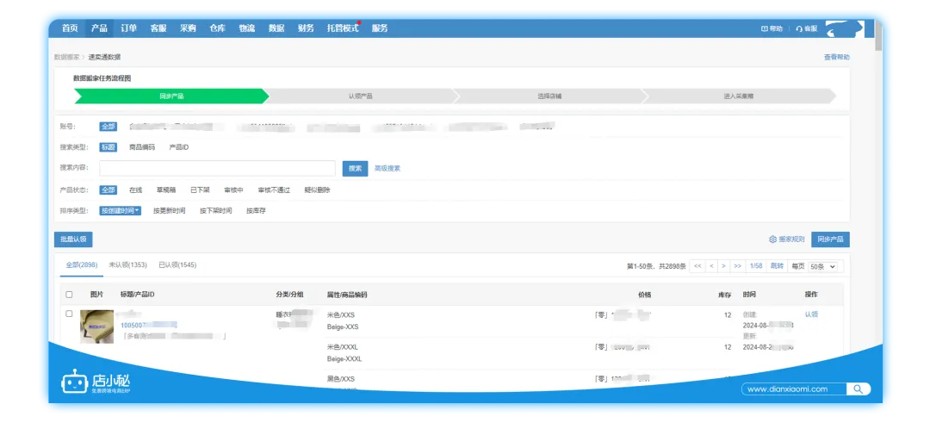Open the 托管模式 navigation menu
Viewport: 930px width, 429px height.
[343, 28]
